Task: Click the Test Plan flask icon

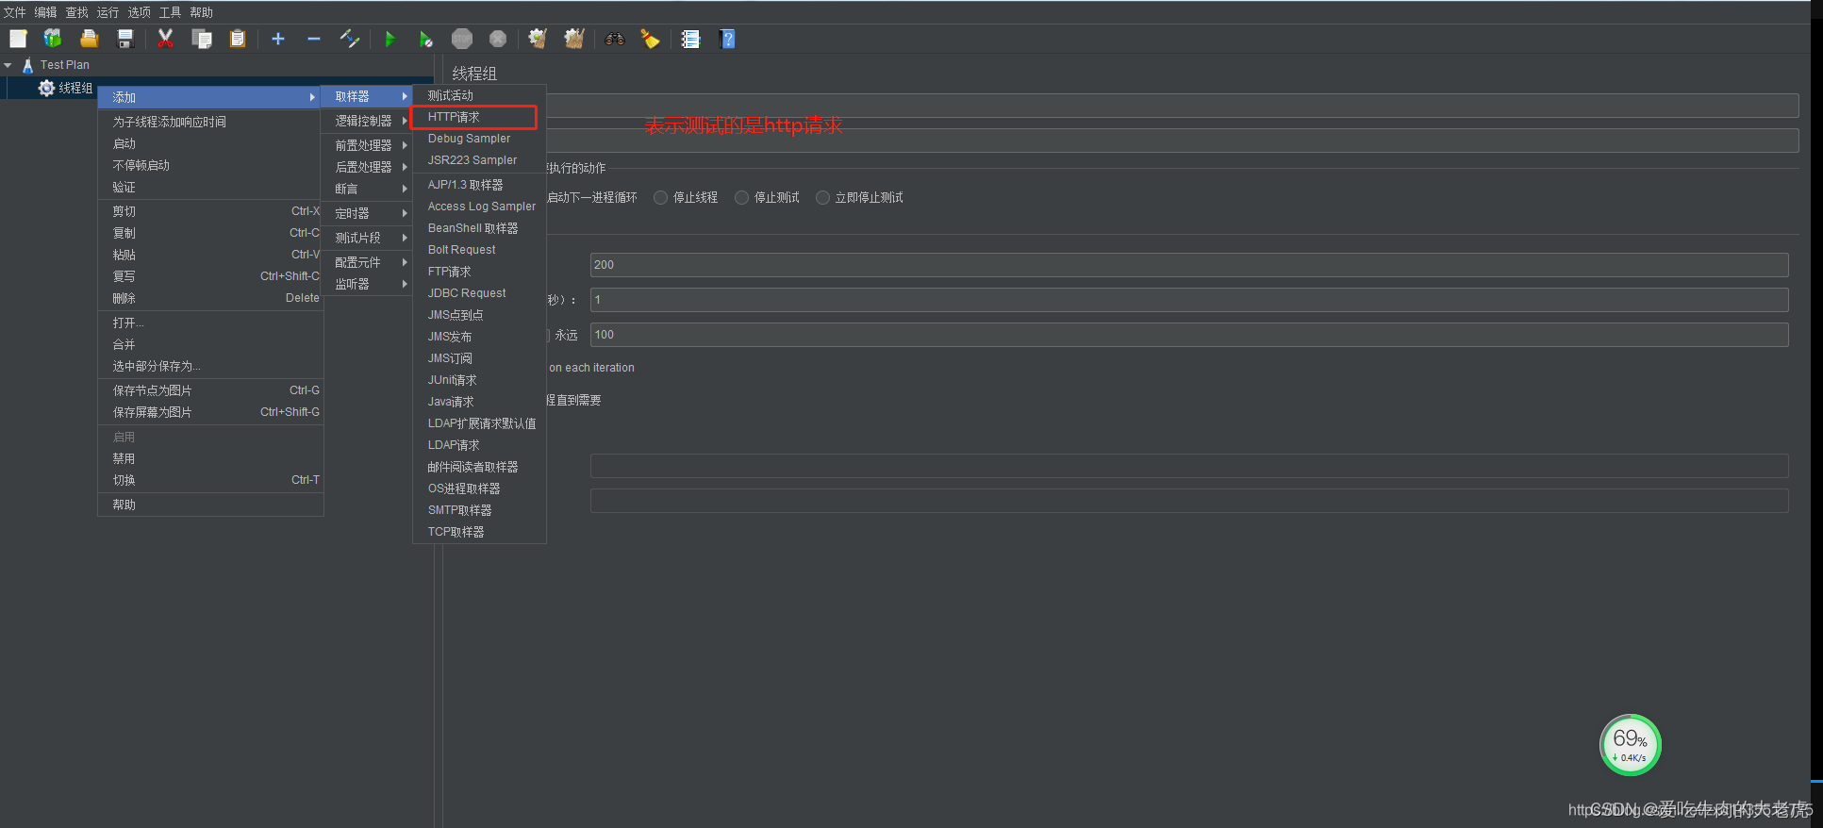Action: (28, 65)
